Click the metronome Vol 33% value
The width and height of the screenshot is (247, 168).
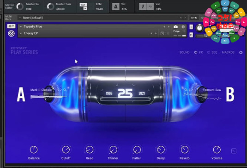click(x=124, y=9)
